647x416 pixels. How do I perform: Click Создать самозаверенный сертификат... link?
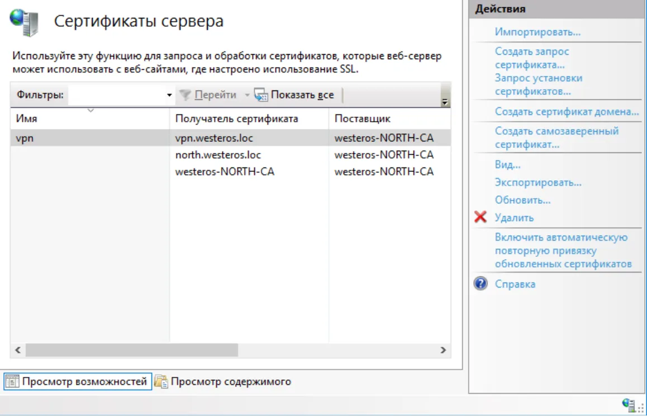point(556,138)
